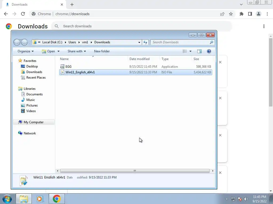Click the Explorer back navigation arrow

coord(17,42)
